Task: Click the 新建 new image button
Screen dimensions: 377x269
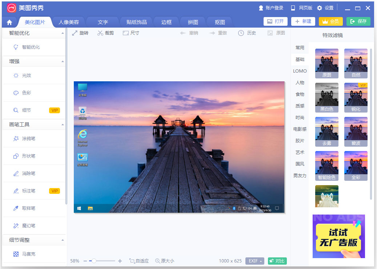Action: coord(303,21)
